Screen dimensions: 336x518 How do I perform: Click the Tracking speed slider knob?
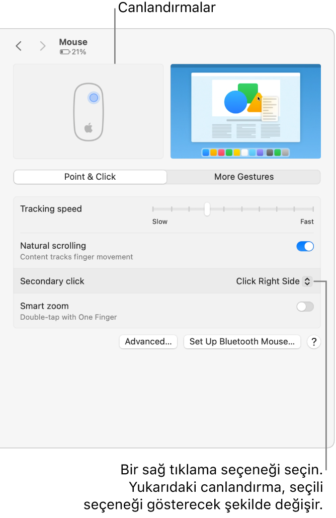click(207, 209)
